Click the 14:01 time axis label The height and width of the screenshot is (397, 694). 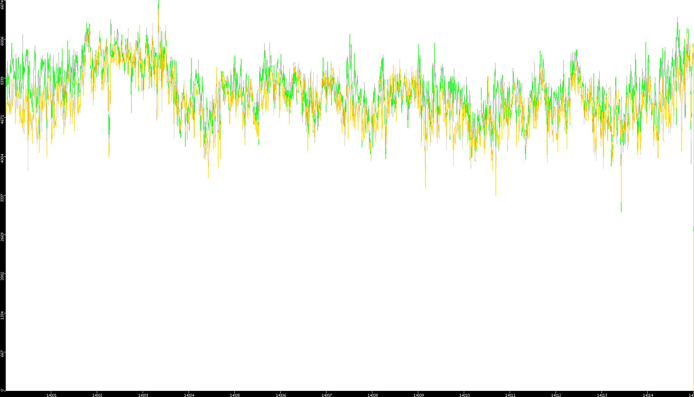[51, 395]
